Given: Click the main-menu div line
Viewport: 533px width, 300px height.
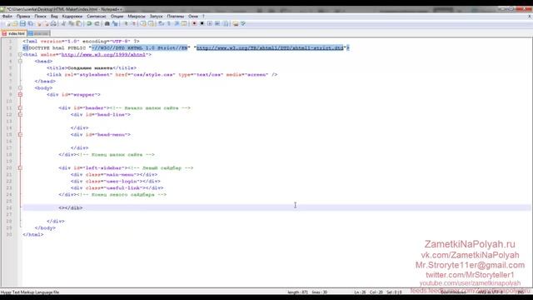Looking at the screenshot, I should (114, 174).
